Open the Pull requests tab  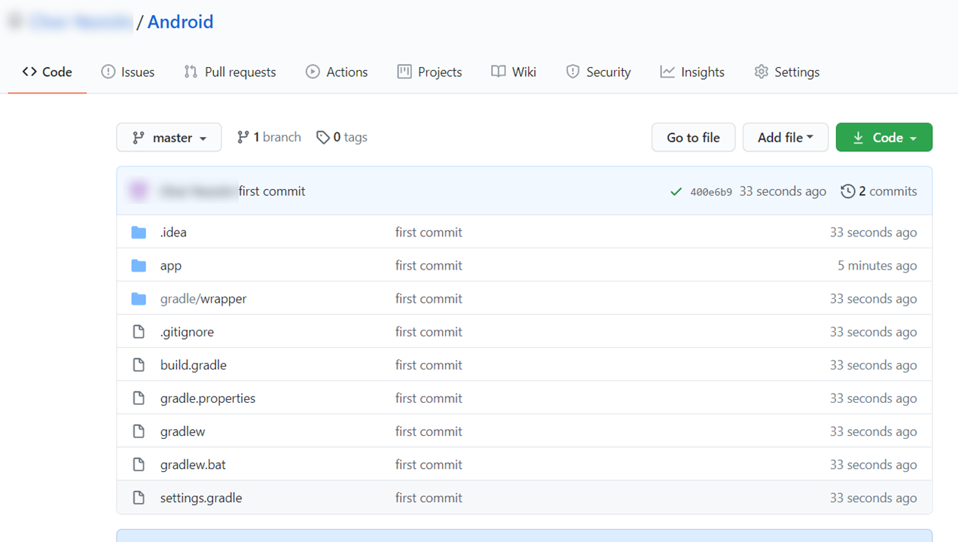[x=230, y=72]
